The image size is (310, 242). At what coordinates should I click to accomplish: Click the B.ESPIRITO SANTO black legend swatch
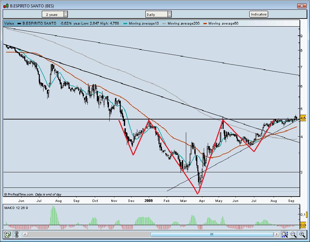pyautogui.click(x=19, y=24)
